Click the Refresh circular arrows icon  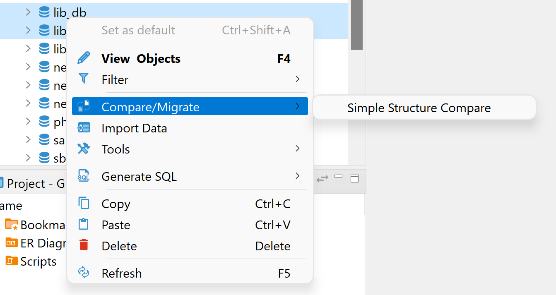pos(84,273)
